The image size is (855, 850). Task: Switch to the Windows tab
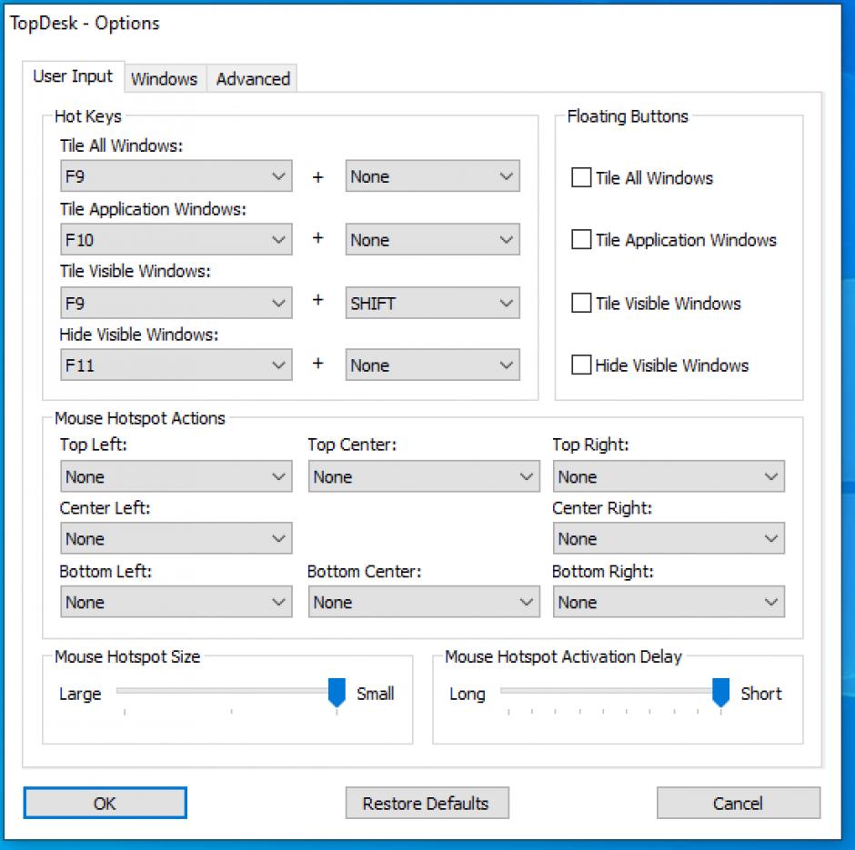coord(166,79)
